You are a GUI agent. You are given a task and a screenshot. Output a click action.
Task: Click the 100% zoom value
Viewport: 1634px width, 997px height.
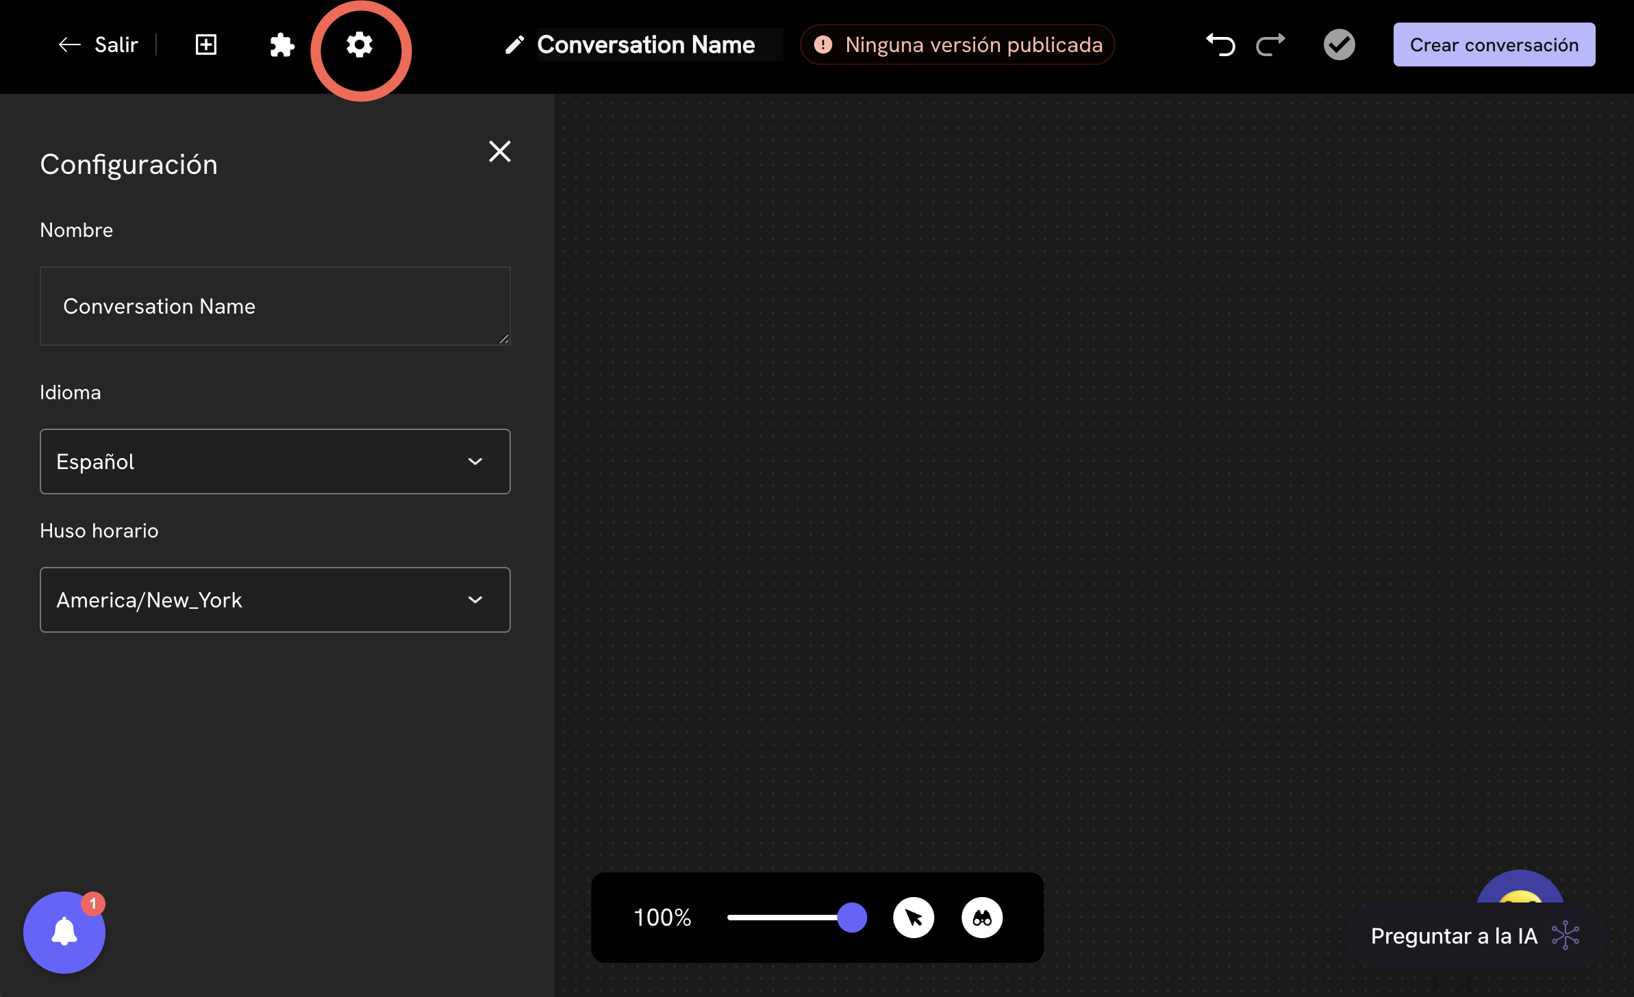[x=662, y=918]
